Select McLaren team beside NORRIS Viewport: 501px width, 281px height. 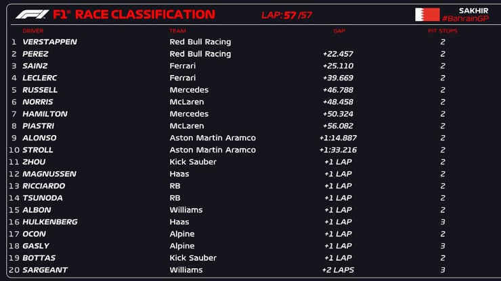pos(186,102)
